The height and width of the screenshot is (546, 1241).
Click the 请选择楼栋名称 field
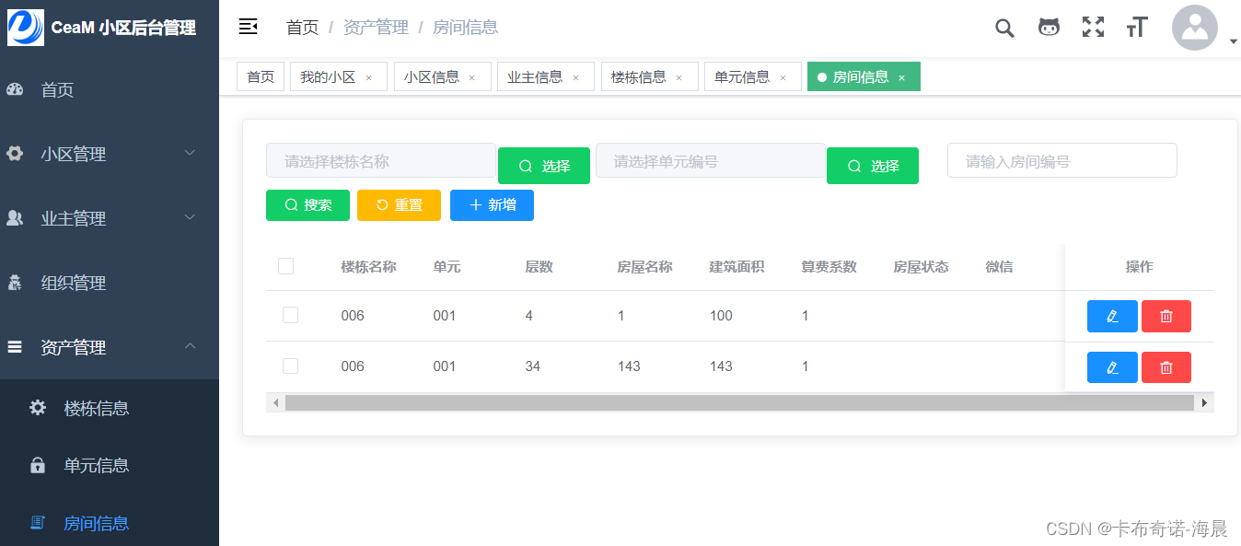click(381, 160)
